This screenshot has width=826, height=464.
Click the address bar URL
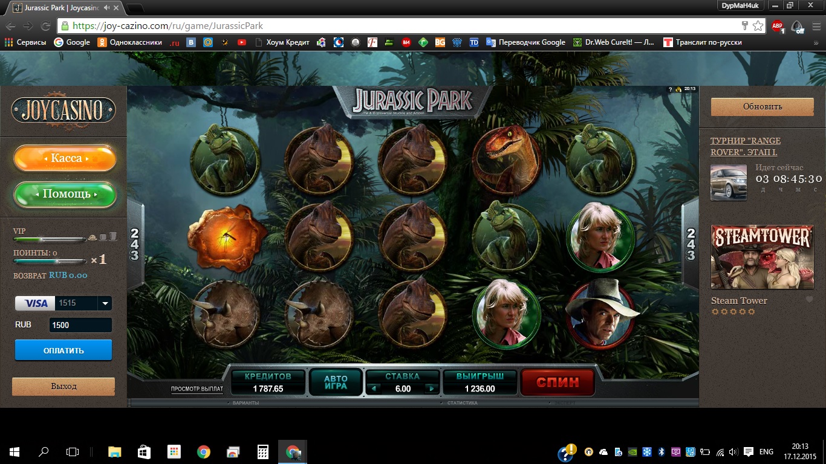(x=167, y=26)
